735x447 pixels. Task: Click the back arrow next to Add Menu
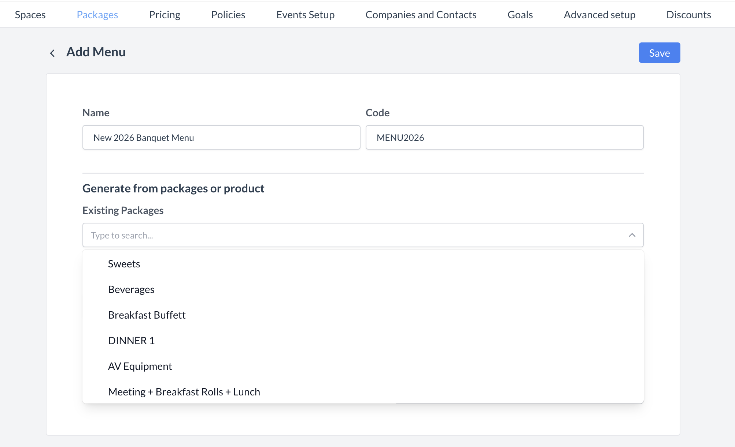pos(52,53)
